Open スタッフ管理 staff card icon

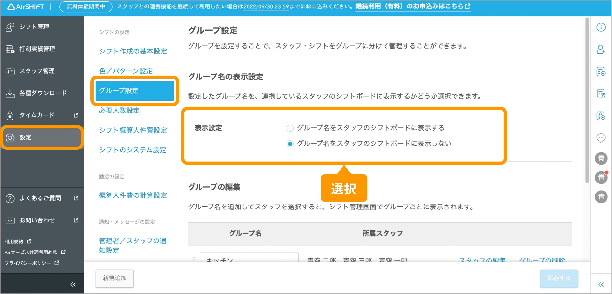pyautogui.click(x=10, y=71)
